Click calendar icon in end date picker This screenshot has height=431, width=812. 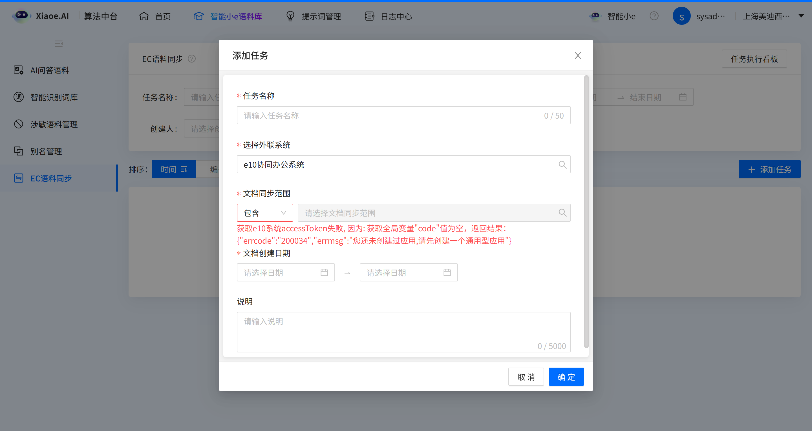pyautogui.click(x=447, y=272)
